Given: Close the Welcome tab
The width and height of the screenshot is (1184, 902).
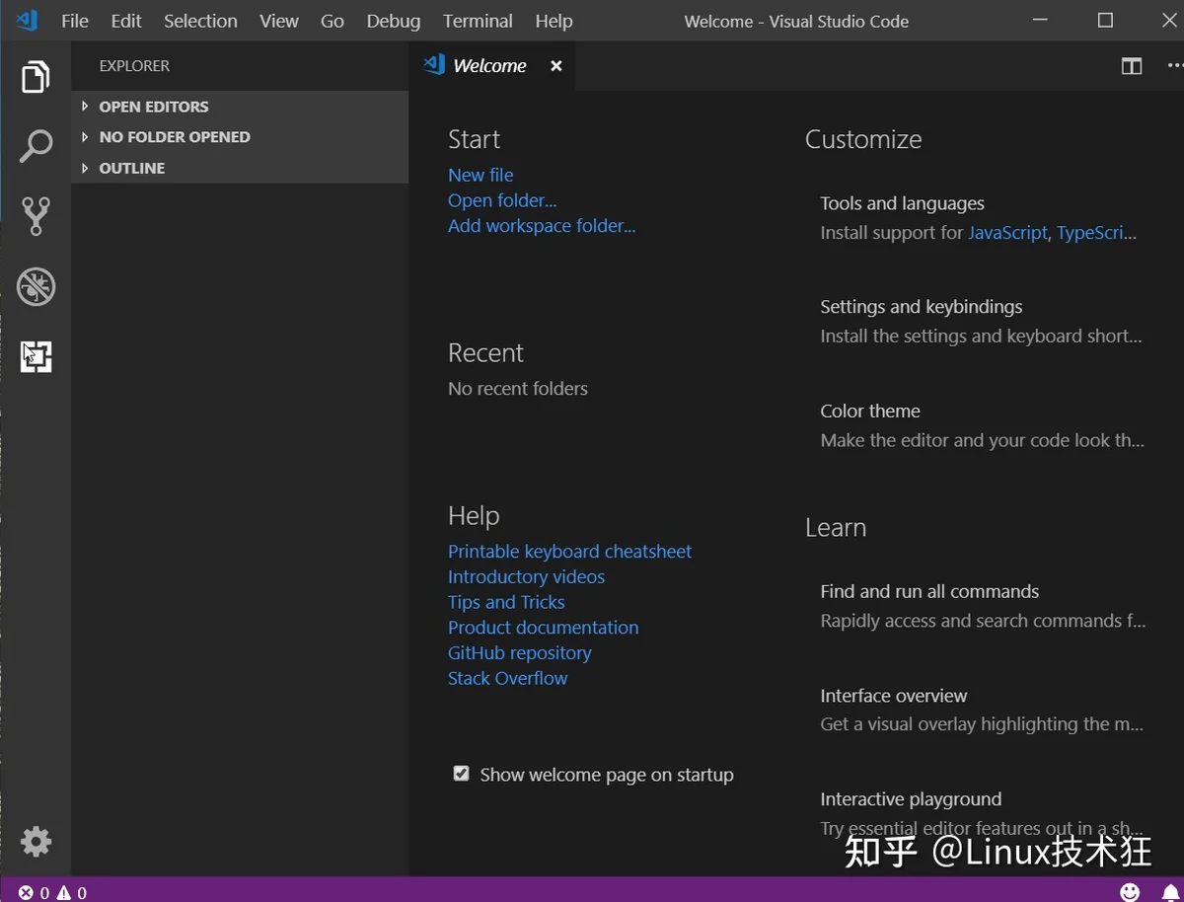Looking at the screenshot, I should (556, 66).
